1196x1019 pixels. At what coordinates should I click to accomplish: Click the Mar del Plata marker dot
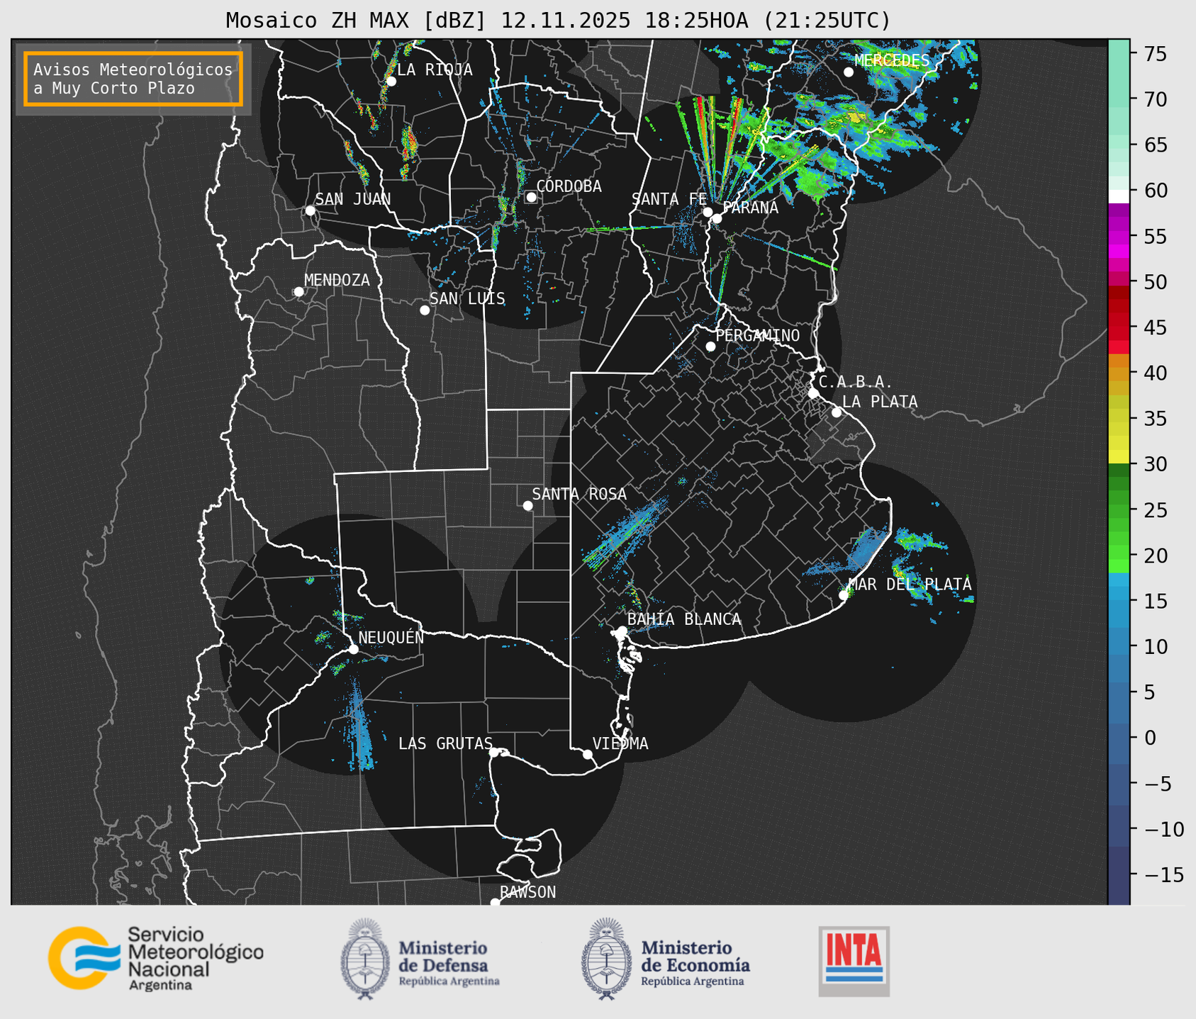pyautogui.click(x=844, y=595)
